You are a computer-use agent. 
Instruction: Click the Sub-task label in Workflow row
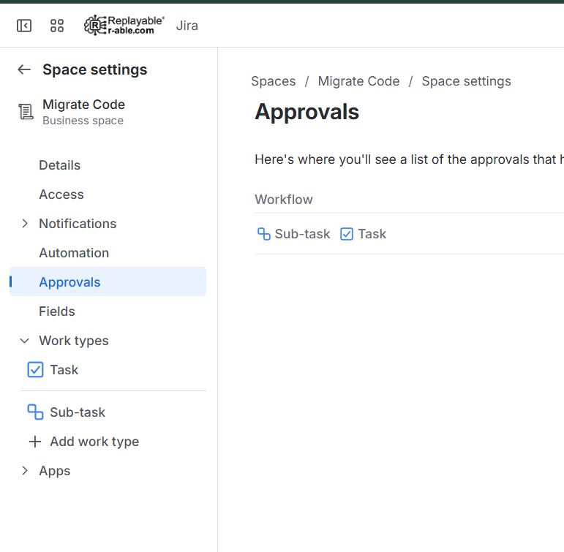[x=303, y=234]
